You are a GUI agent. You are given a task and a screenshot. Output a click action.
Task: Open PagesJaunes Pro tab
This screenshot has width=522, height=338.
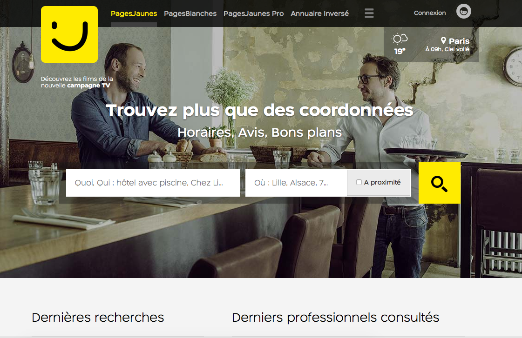pos(253,13)
